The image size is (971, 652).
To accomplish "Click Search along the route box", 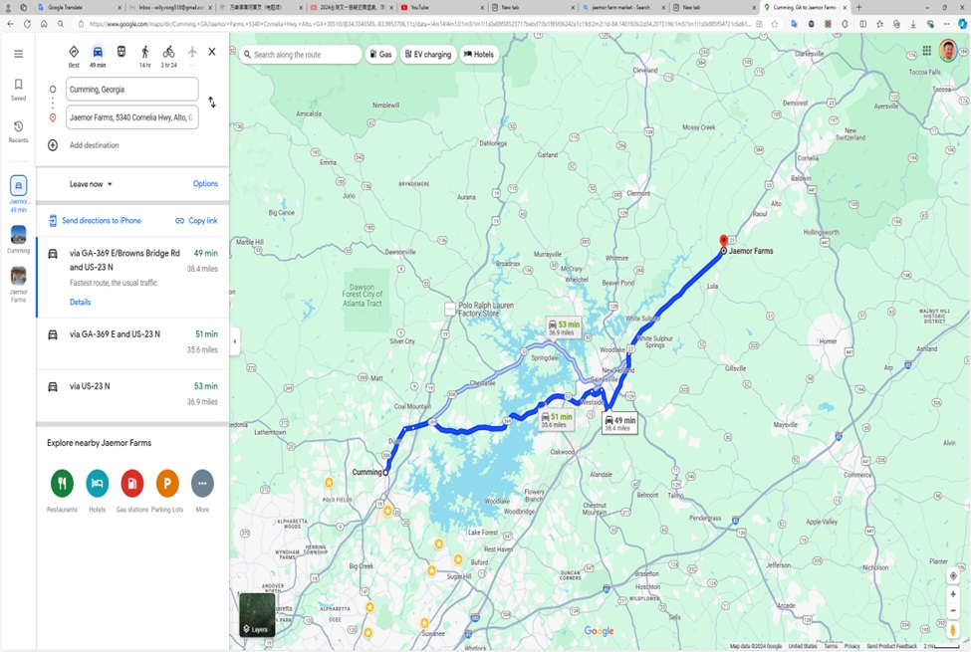I will coord(301,55).
